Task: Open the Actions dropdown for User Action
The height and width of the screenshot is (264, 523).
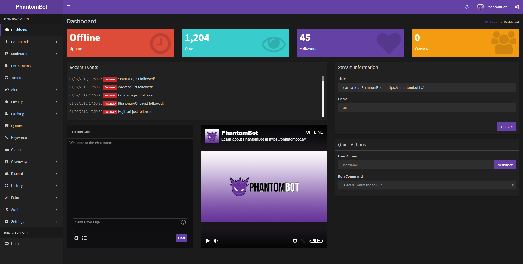Action: click(x=505, y=165)
